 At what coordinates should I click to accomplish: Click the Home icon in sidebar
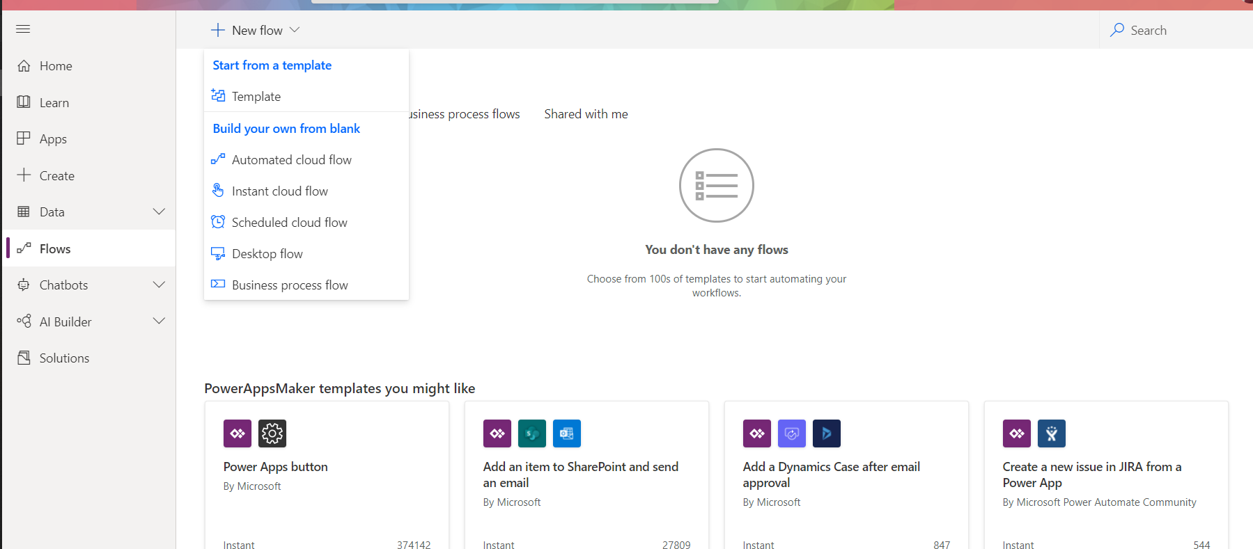[24, 66]
